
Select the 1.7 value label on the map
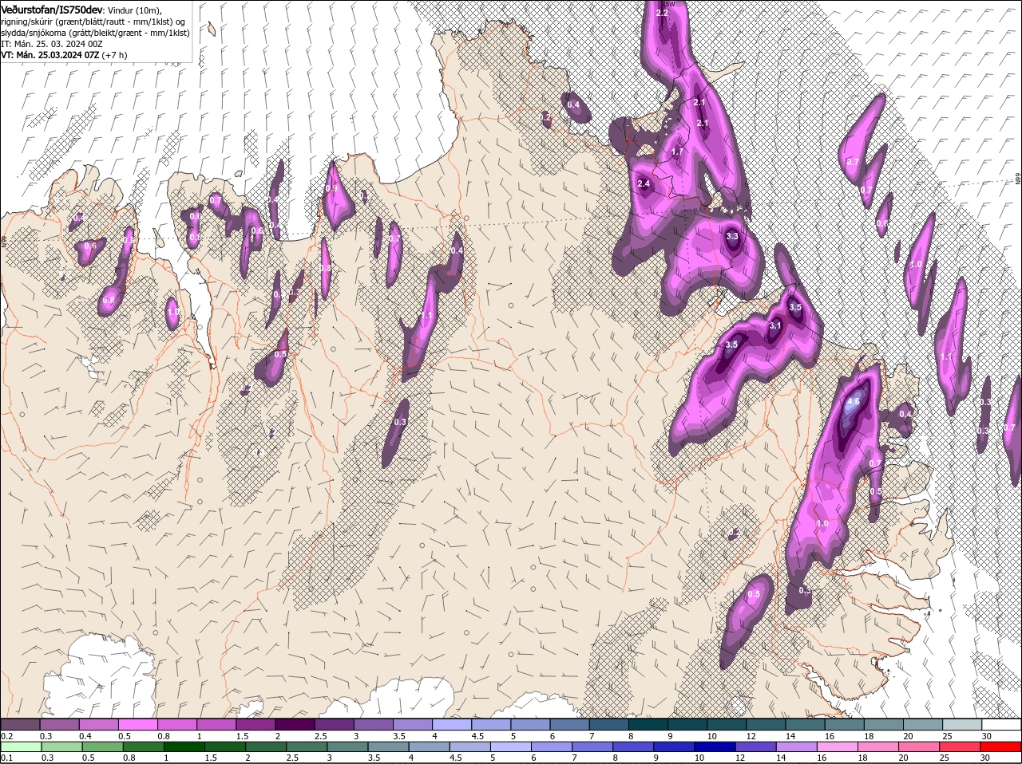[678, 152]
